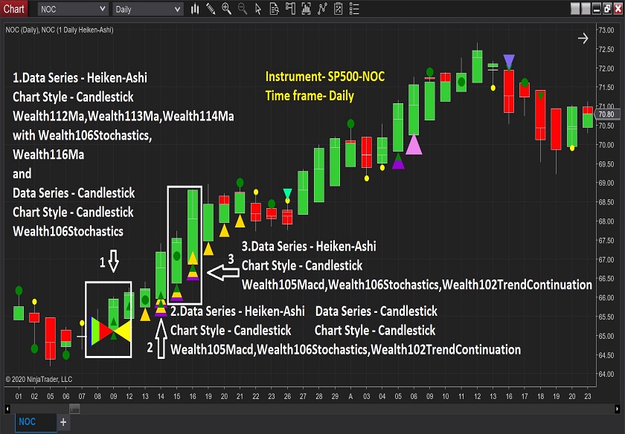Expand the Daily interval dropdown
Screen dimensions: 625x434
[x=176, y=10]
